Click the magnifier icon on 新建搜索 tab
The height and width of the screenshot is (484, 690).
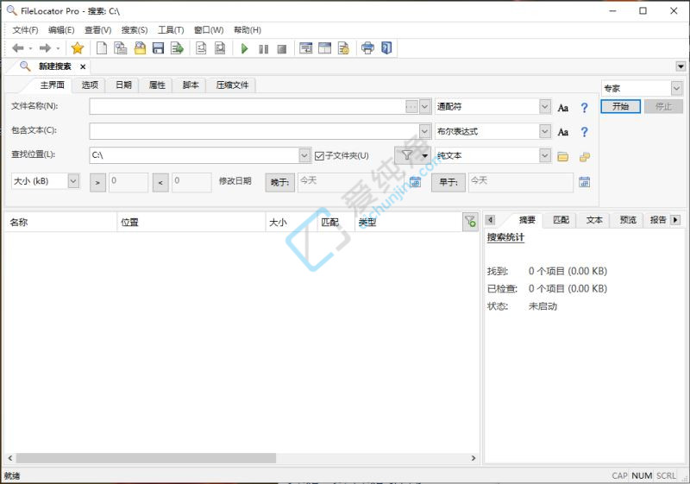tap(25, 66)
